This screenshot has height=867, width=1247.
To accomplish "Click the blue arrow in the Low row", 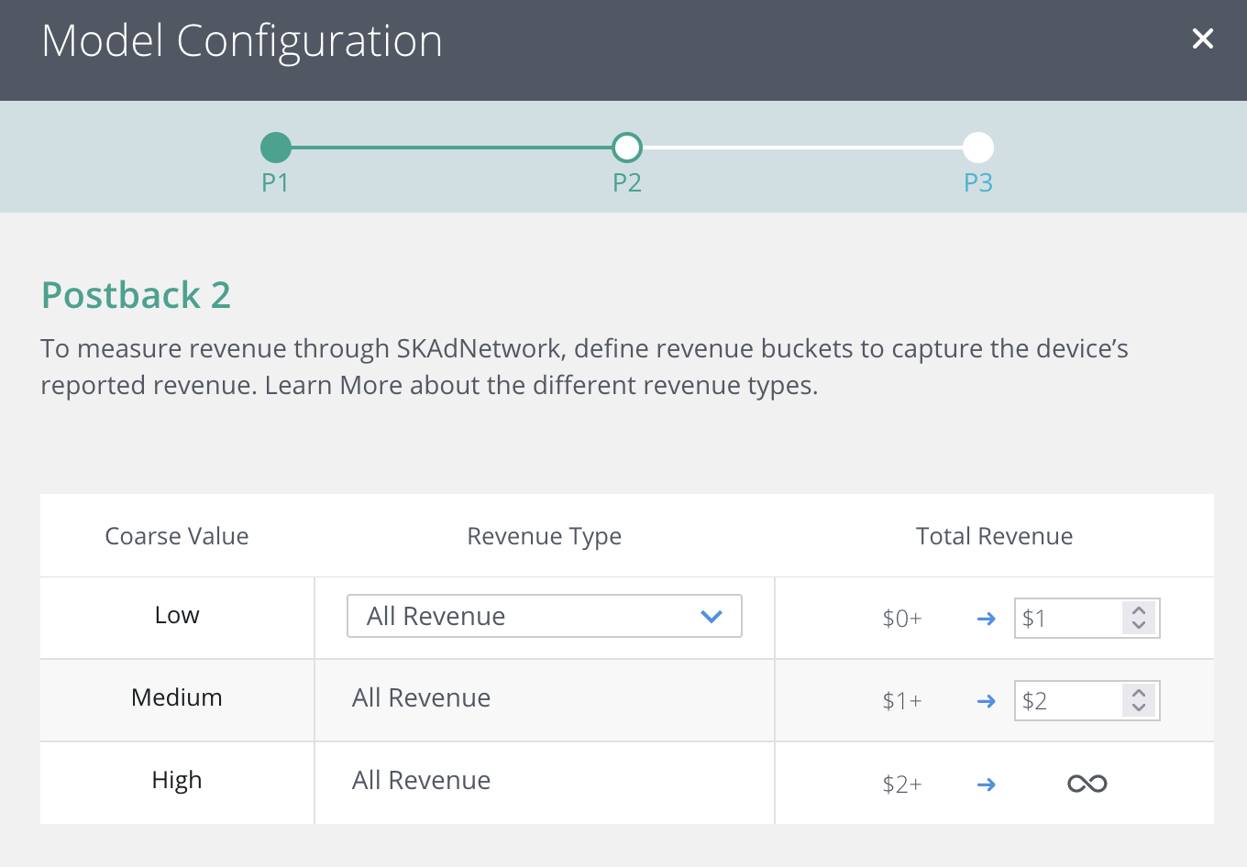I will (987, 619).
